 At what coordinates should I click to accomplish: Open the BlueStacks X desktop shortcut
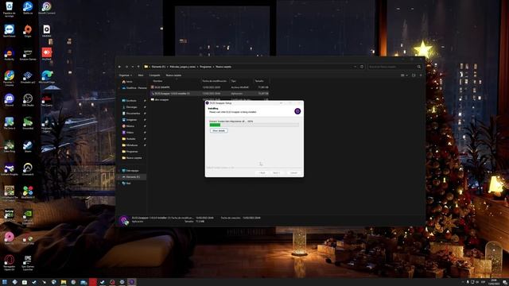pos(28,192)
